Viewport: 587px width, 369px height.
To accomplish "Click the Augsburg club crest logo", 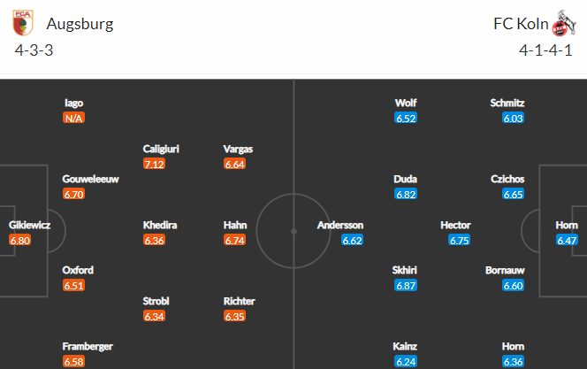I will (23, 23).
